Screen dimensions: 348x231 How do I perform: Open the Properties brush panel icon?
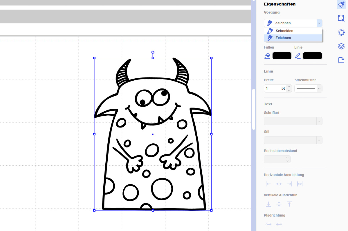(341, 5)
